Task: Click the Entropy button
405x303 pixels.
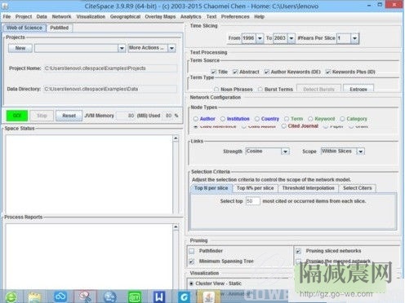Action: [358, 89]
